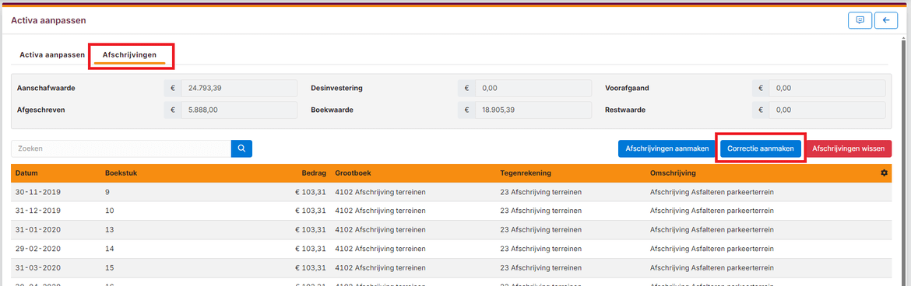Select the row dated 31-12-2019
The width and height of the screenshot is (911, 286).
tap(452, 211)
